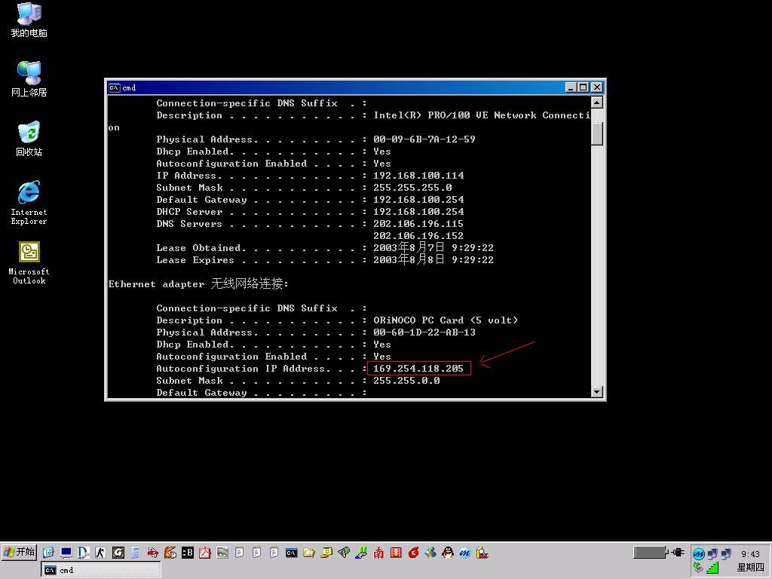
Task: Select the Internet Explorer desktop icon
Action: [x=29, y=202]
